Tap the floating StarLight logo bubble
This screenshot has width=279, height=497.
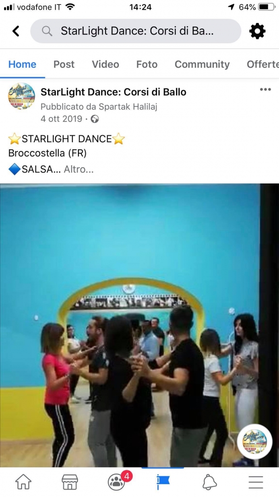tap(255, 441)
